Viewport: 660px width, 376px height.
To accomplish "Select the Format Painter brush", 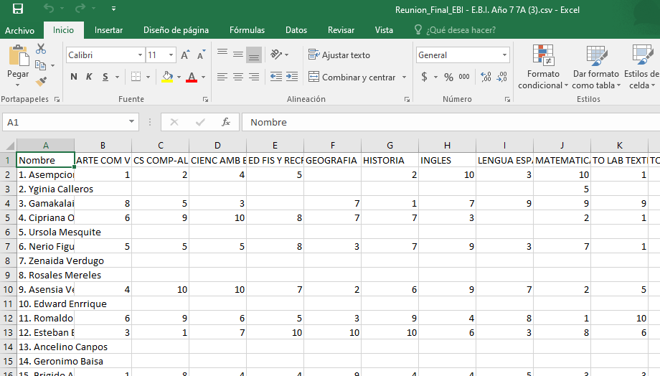I will [x=41, y=81].
